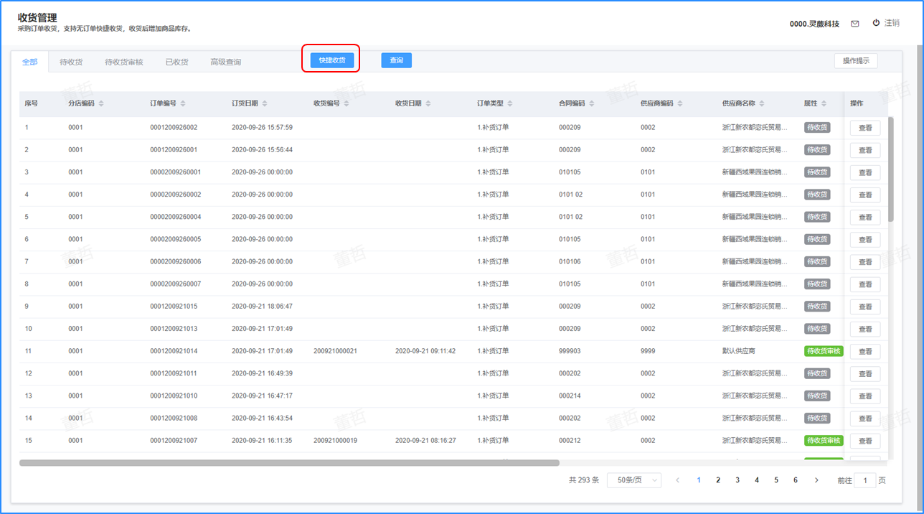Sort by 订单编号 column sort icon

click(183, 103)
